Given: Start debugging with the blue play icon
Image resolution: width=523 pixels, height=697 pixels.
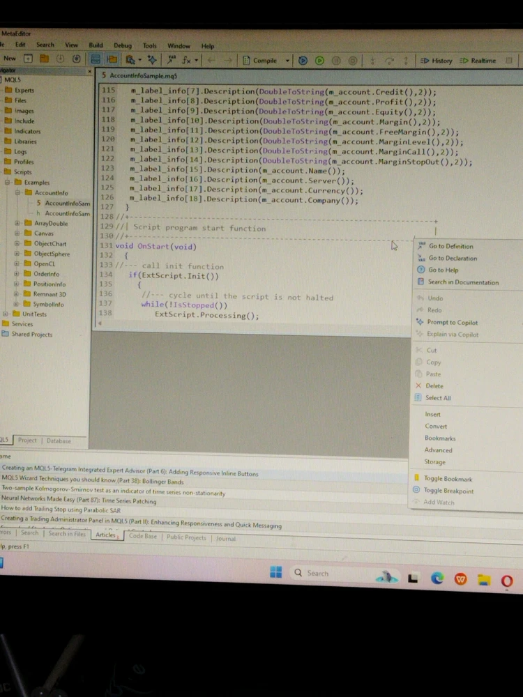Looking at the screenshot, I should (x=303, y=61).
